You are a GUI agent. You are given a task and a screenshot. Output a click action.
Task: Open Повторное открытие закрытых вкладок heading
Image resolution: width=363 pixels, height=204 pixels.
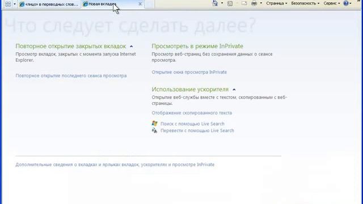pos(70,46)
